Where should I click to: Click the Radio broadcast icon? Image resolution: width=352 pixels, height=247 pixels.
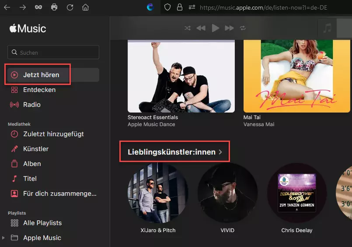(x=14, y=105)
